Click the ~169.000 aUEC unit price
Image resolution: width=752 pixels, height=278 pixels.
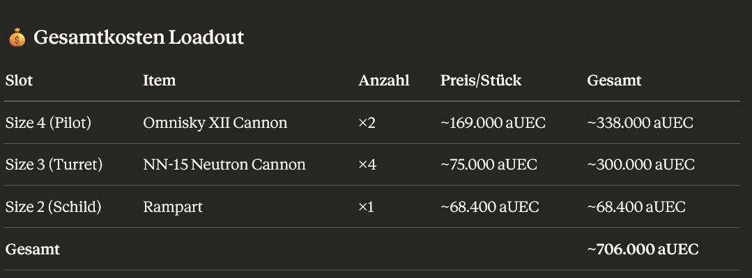(x=493, y=123)
